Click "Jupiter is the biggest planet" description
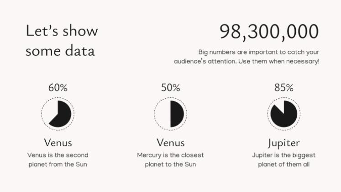Image resolution: width=341 pixels, height=192 pixels. coord(283,160)
